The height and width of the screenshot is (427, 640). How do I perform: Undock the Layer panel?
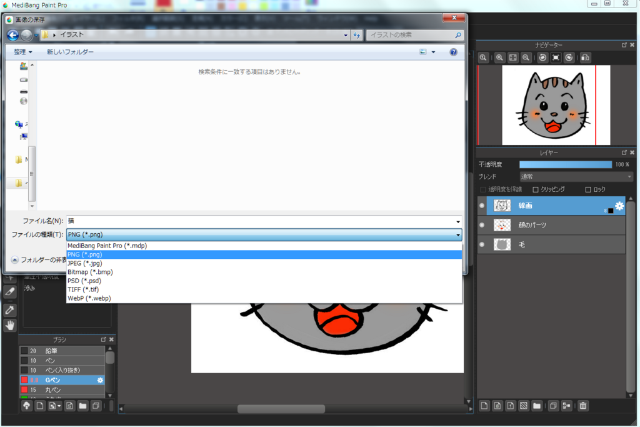[624, 153]
